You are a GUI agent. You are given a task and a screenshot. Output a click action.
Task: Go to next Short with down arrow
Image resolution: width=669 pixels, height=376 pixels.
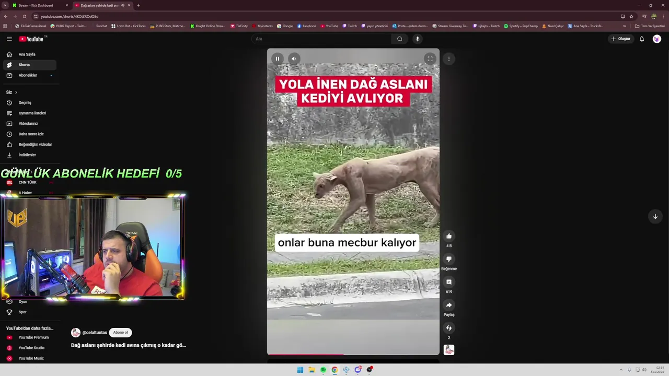(655, 216)
